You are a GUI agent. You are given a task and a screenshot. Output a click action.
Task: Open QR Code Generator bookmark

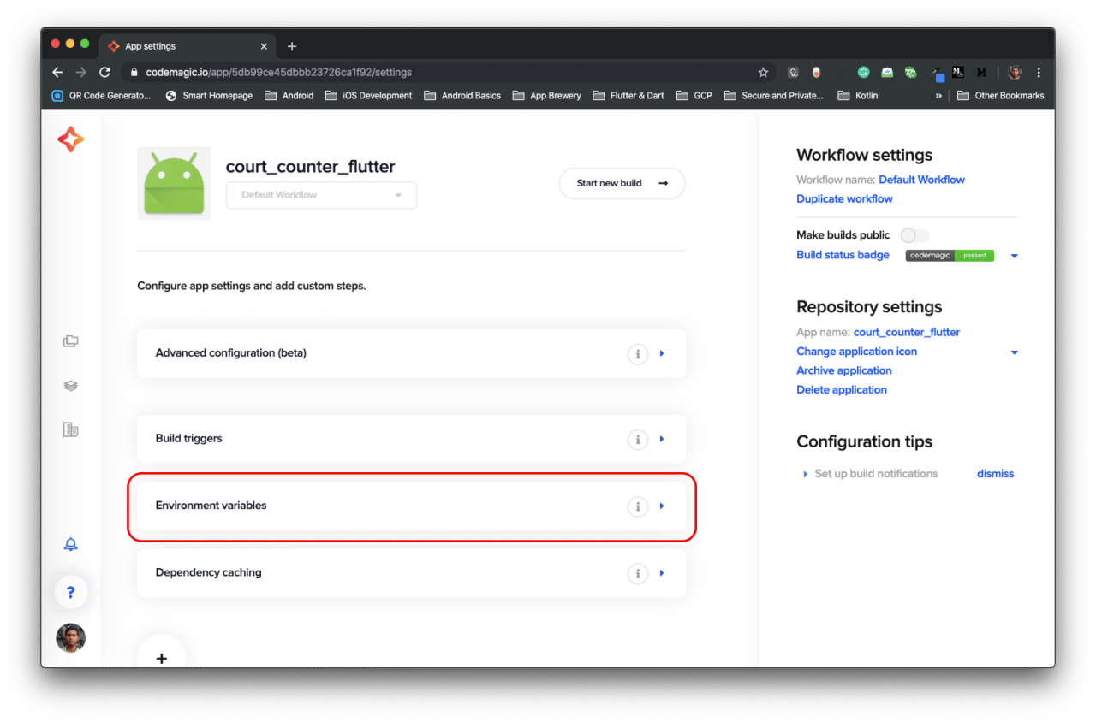pyautogui.click(x=101, y=96)
